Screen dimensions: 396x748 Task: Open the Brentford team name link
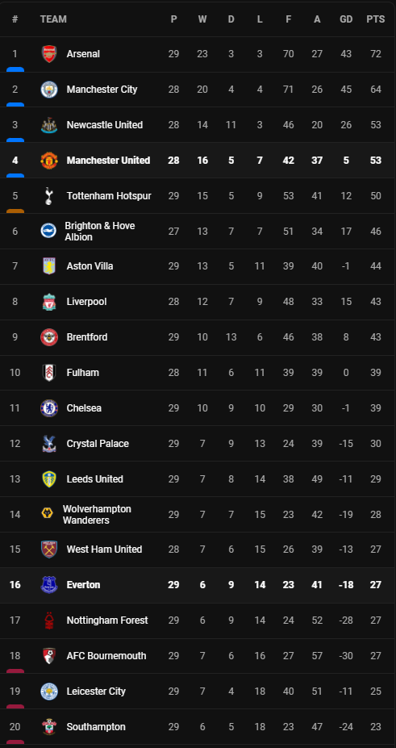click(87, 337)
